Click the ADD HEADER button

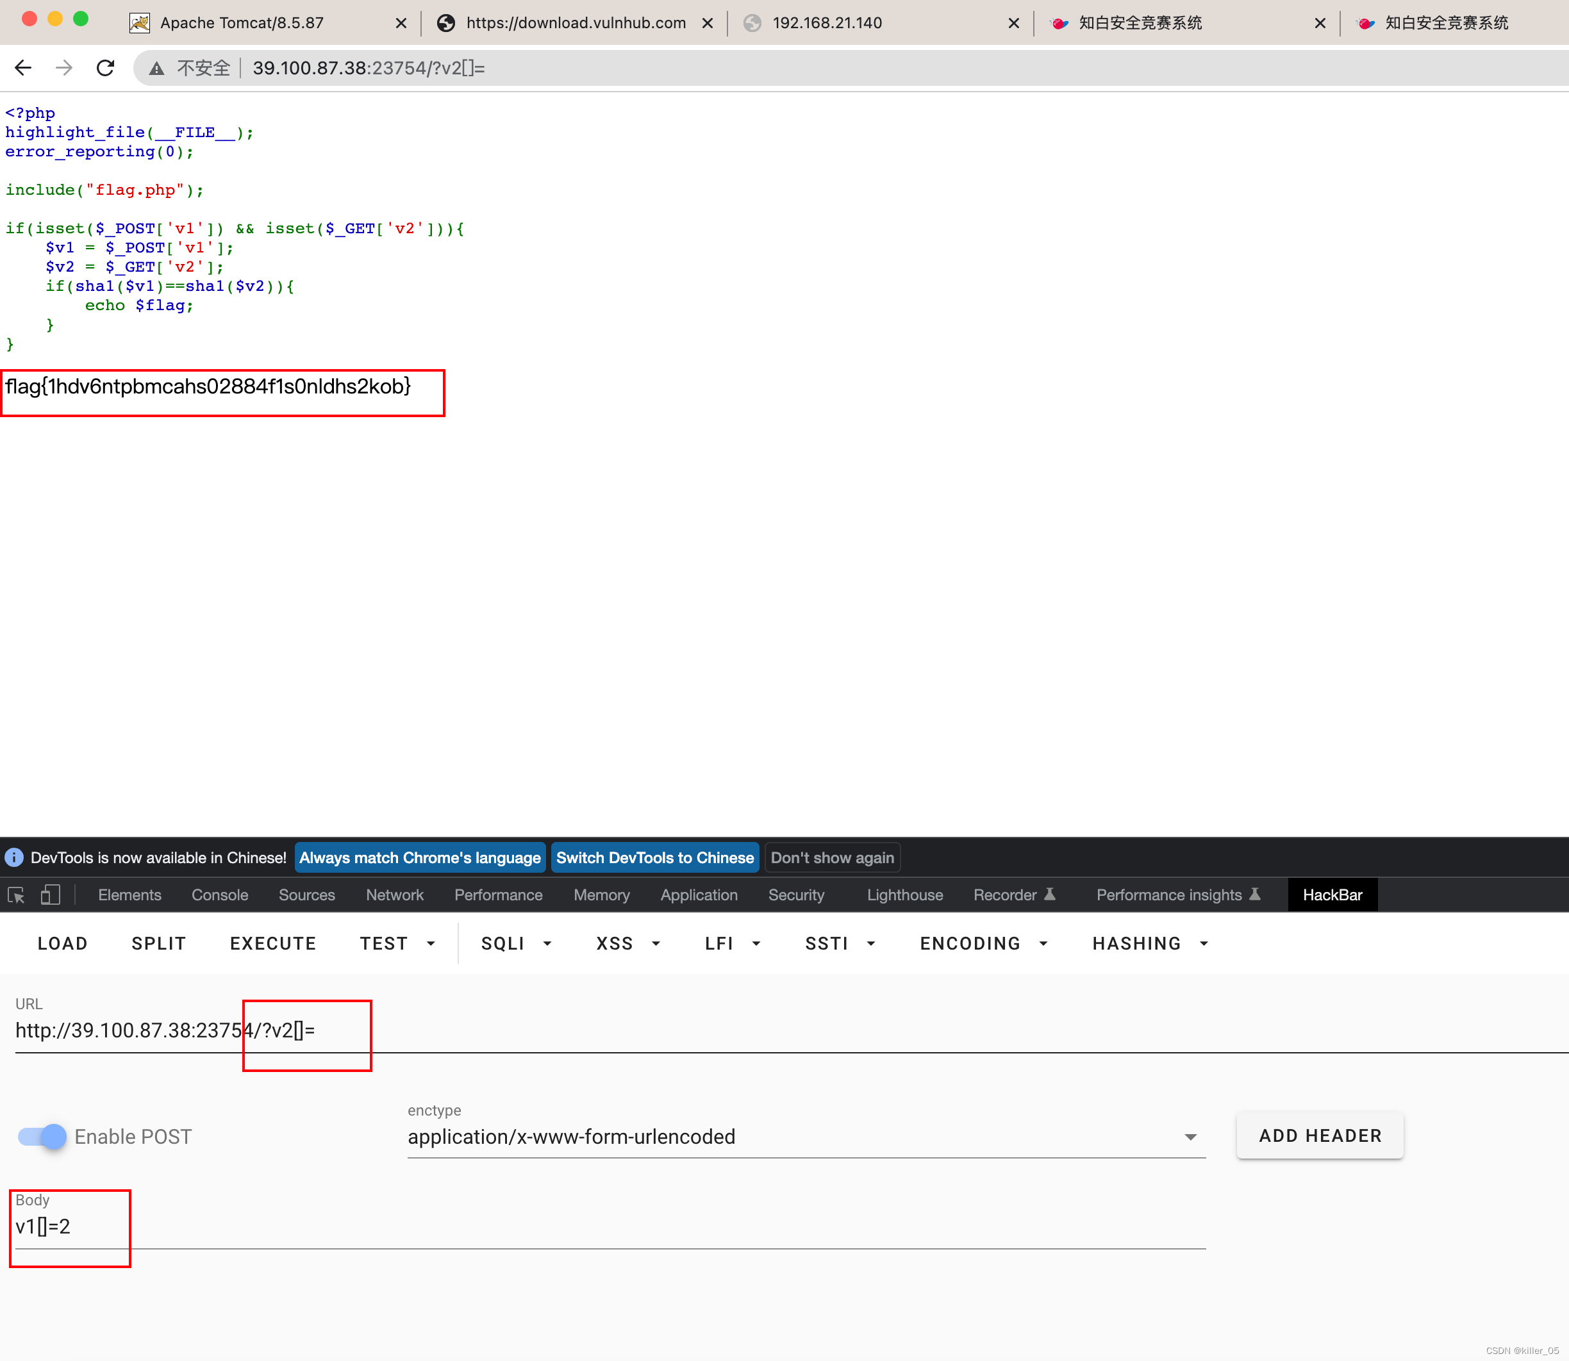pyautogui.click(x=1320, y=1135)
